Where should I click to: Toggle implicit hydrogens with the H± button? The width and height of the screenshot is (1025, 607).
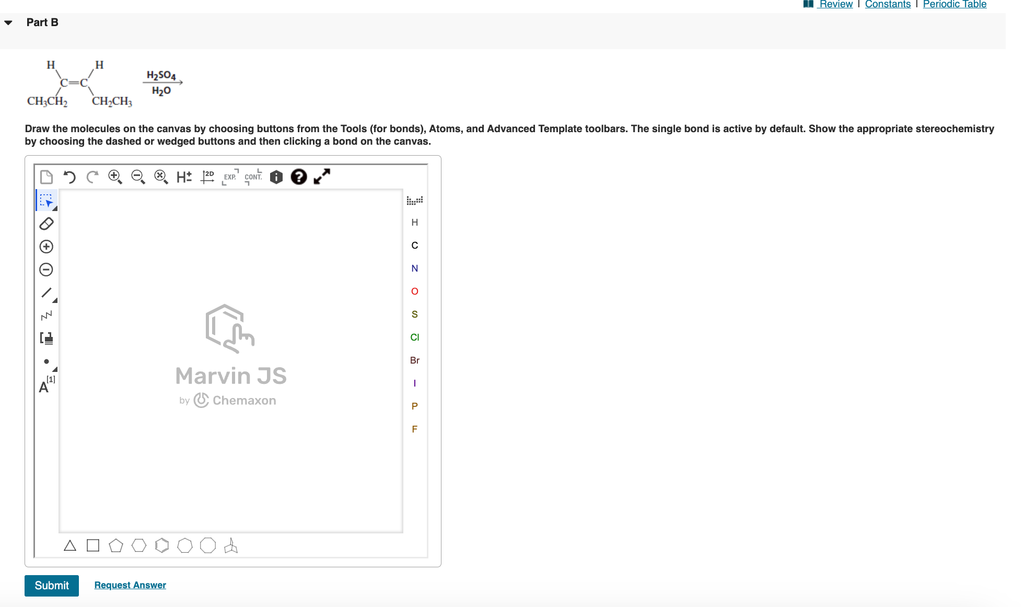pyautogui.click(x=184, y=177)
